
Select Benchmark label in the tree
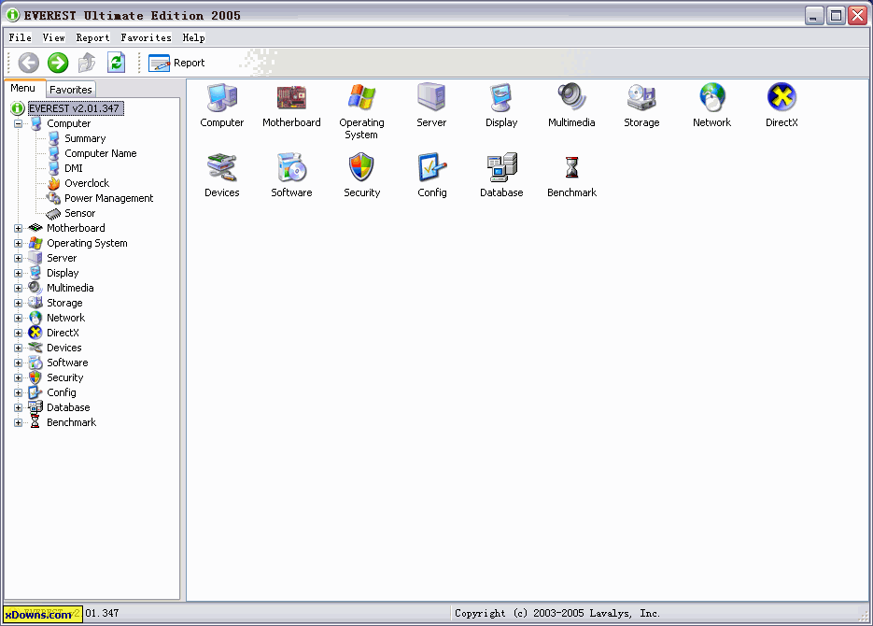tap(71, 422)
